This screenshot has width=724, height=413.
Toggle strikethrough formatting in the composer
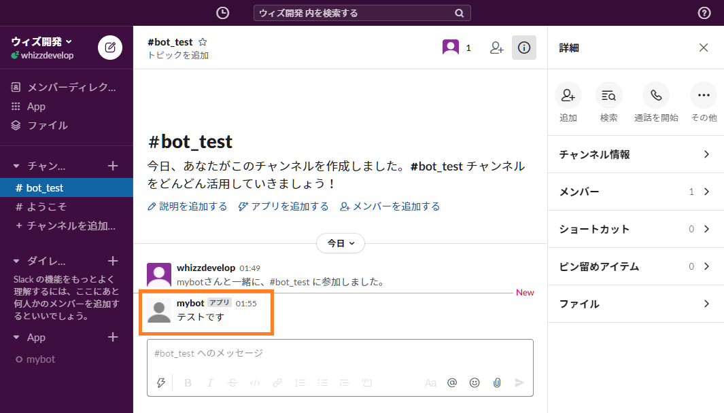click(x=232, y=382)
